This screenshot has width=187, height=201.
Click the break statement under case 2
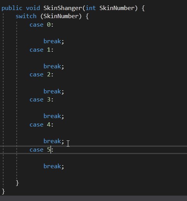pyautogui.click(x=54, y=91)
